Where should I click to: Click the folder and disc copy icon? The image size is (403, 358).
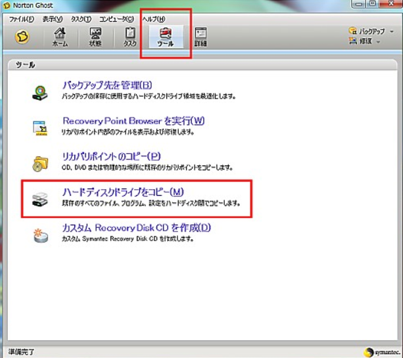tap(40, 164)
